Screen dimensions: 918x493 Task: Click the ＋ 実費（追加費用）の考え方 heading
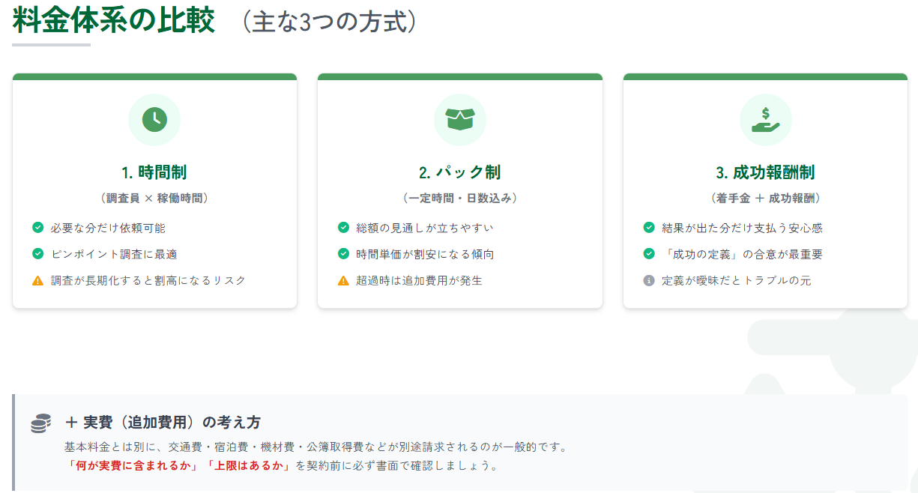click(163, 423)
